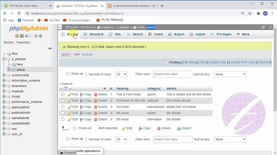Open the Export tab
The height and width of the screenshot is (155, 277).
pyautogui.click(x=176, y=34)
